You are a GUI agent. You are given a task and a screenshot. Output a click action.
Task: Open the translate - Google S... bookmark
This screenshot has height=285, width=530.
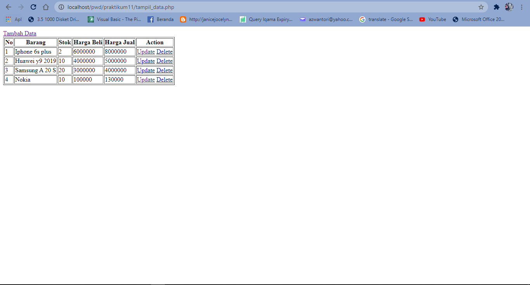pos(386,19)
